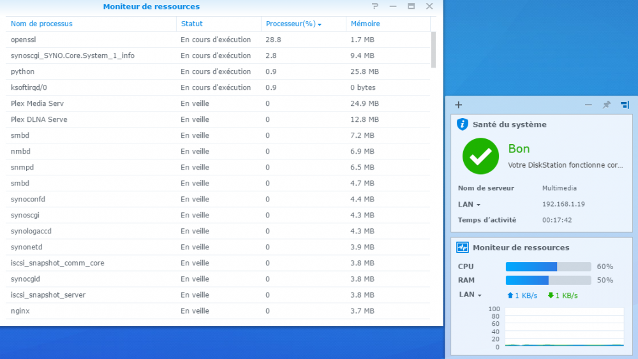Sort by Nom de processus column header

pyautogui.click(x=41, y=24)
